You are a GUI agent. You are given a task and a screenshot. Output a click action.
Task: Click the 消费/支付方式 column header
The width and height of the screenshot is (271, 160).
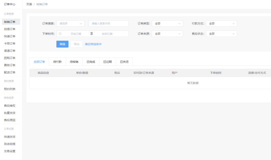pos(257,73)
